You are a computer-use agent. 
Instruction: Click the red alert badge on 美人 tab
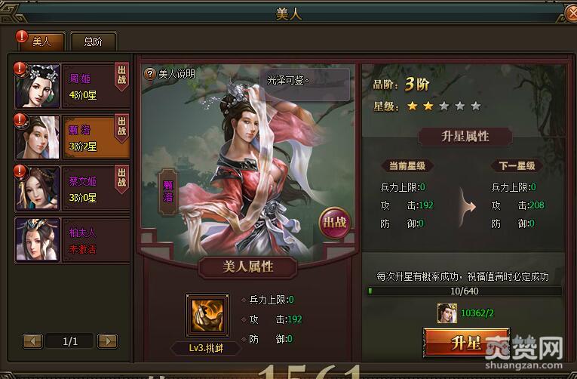(22, 36)
